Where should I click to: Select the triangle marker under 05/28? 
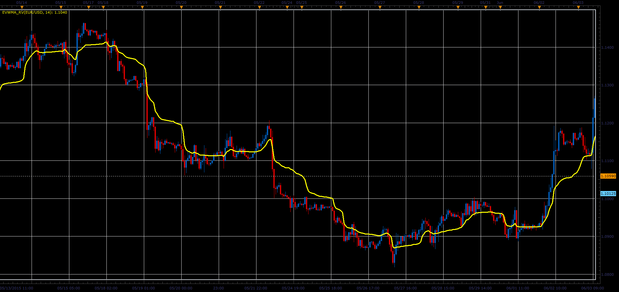[x=419, y=7]
